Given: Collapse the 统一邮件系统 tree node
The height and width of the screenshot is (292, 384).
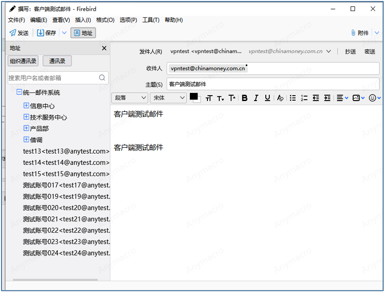Looking at the screenshot, I should coord(19,92).
